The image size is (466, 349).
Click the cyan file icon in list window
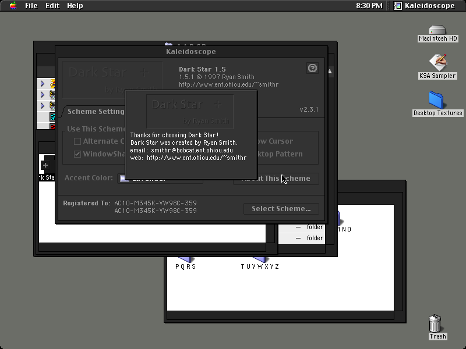click(52, 117)
